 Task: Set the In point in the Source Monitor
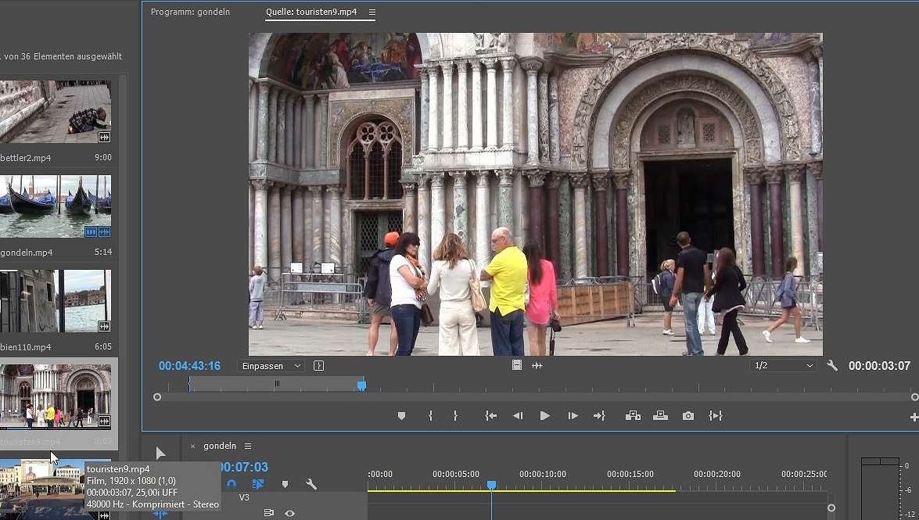point(430,416)
